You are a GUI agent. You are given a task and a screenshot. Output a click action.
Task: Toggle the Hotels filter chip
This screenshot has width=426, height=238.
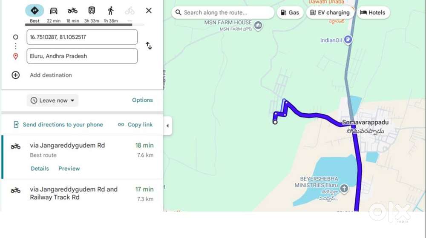click(x=373, y=13)
